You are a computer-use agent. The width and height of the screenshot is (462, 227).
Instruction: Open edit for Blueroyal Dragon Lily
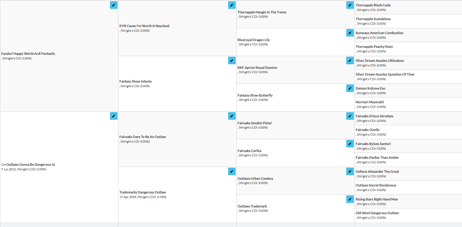coord(350,33)
